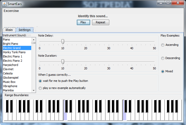Open the Settings tab
The height and width of the screenshot is (125, 186).
(25, 30)
